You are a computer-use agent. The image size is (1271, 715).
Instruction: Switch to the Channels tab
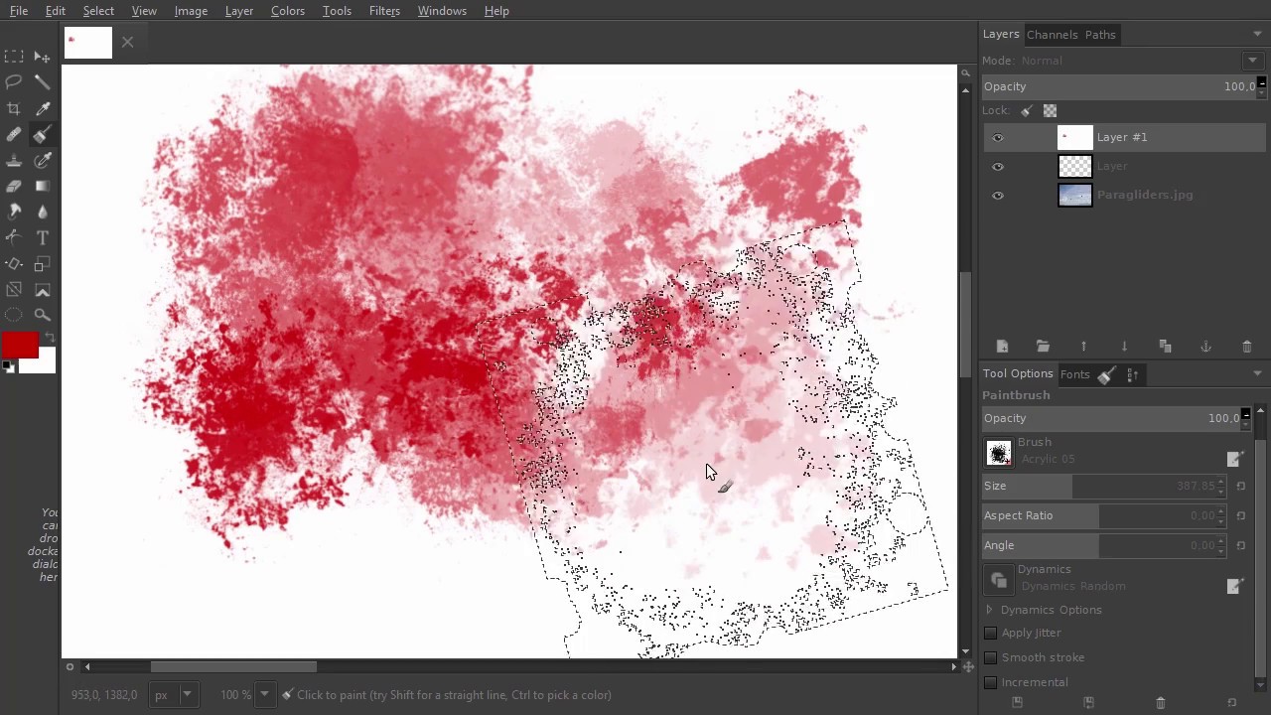pos(1052,35)
